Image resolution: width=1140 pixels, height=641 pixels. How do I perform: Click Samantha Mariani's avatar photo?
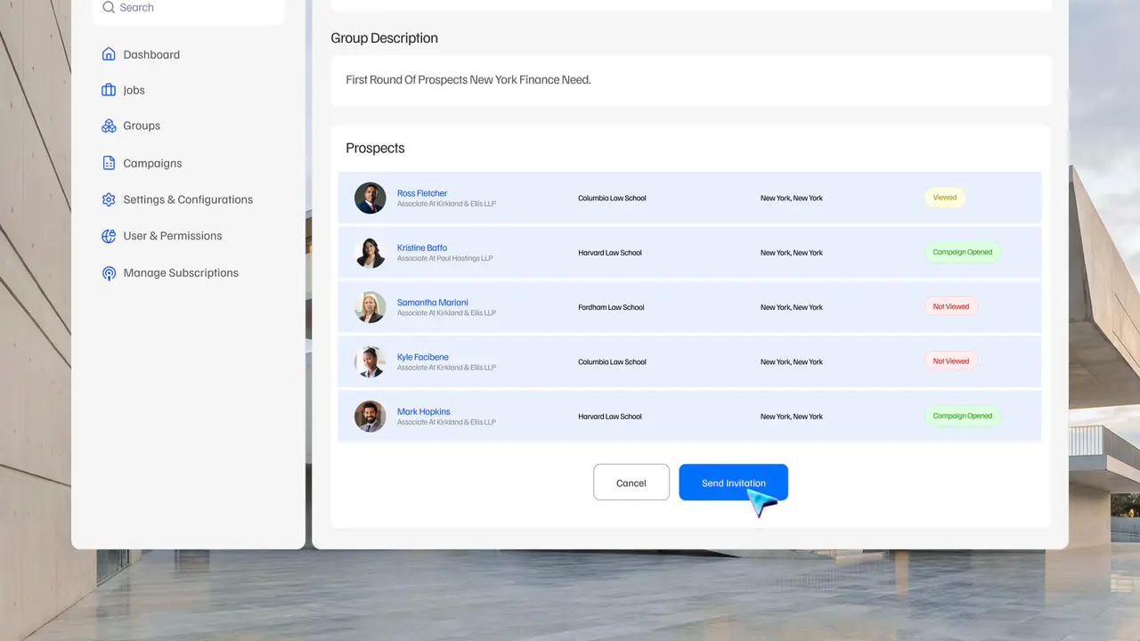(370, 307)
